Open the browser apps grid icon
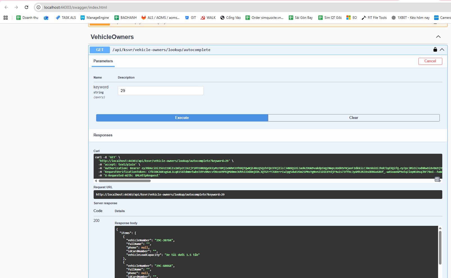 coord(6,18)
